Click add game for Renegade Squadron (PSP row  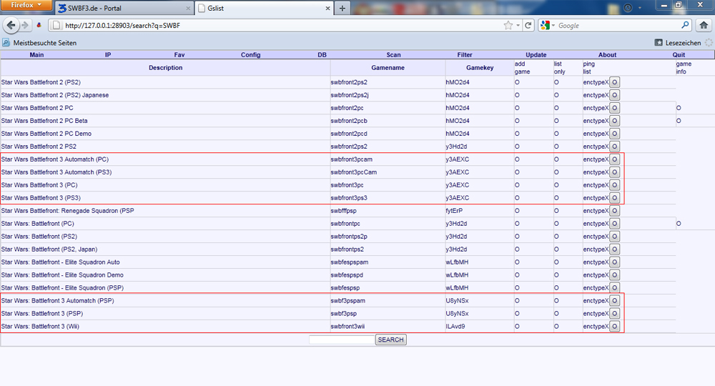coord(517,211)
